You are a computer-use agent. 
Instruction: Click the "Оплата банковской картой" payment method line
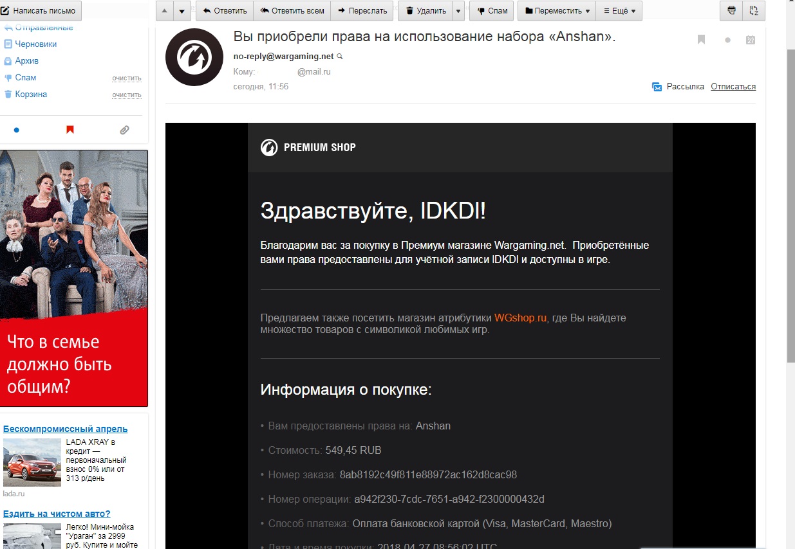click(x=436, y=523)
